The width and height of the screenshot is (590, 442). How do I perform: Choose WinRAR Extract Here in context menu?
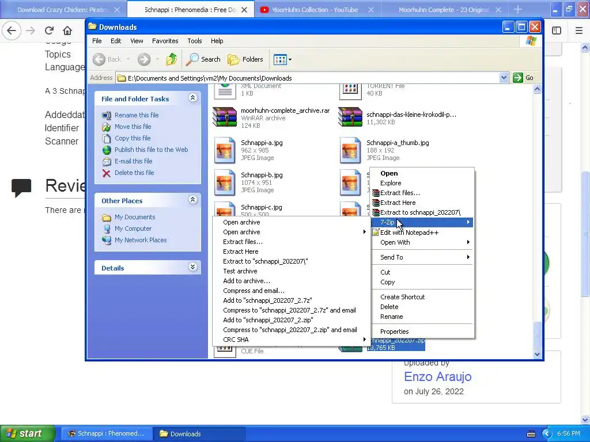click(x=422, y=203)
